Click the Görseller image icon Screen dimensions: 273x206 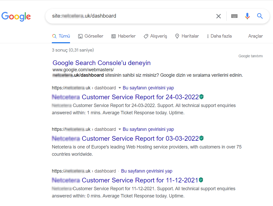pos(80,36)
